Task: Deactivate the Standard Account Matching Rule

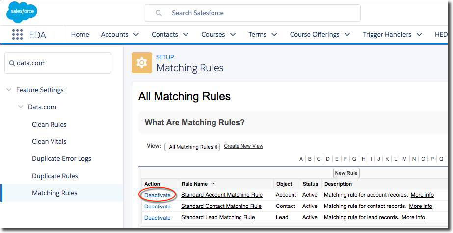Action: click(158, 195)
